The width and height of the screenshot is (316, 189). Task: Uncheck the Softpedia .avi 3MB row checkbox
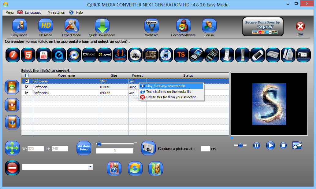point(27,81)
